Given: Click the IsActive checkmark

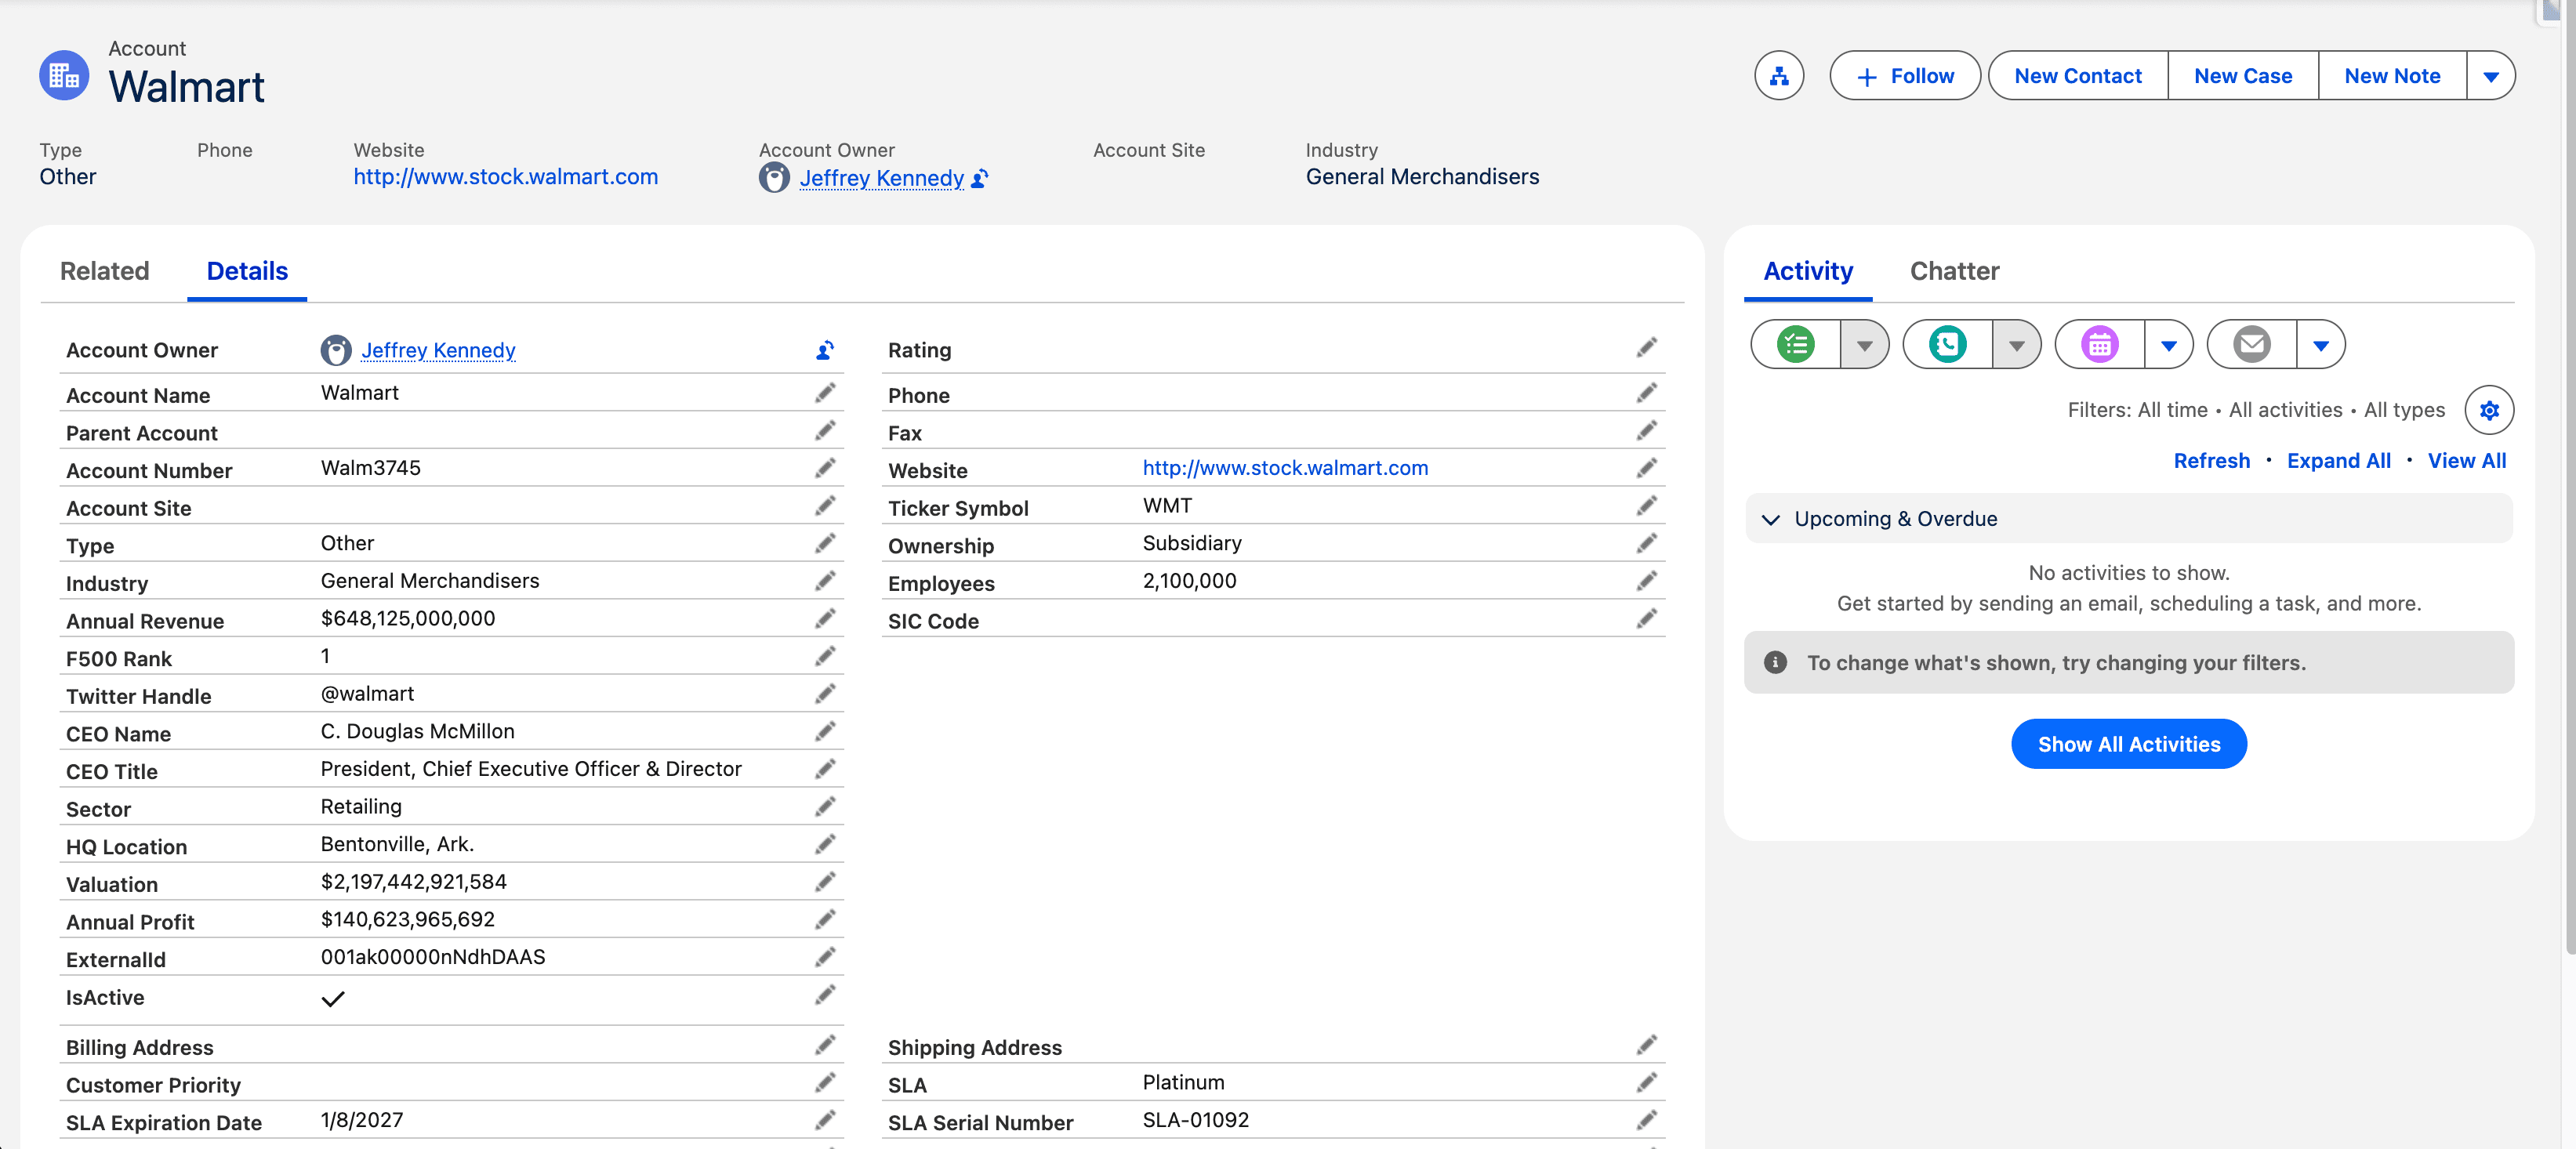Looking at the screenshot, I should click(x=333, y=998).
